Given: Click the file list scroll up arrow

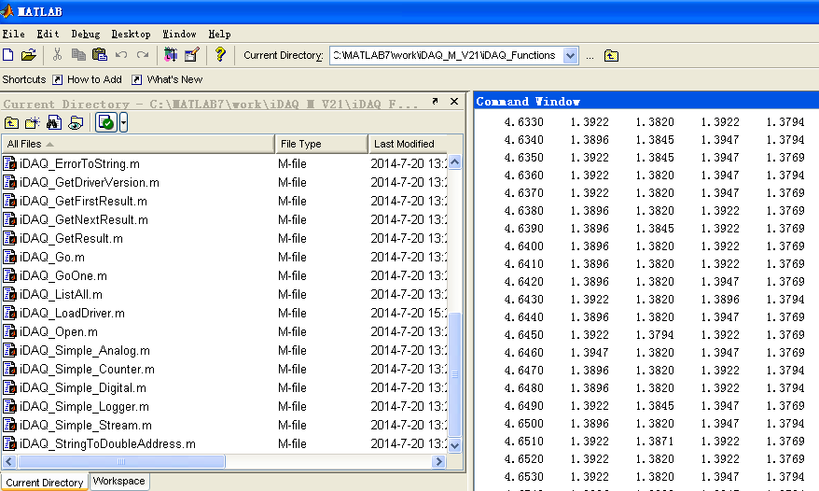Looking at the screenshot, I should (455, 162).
